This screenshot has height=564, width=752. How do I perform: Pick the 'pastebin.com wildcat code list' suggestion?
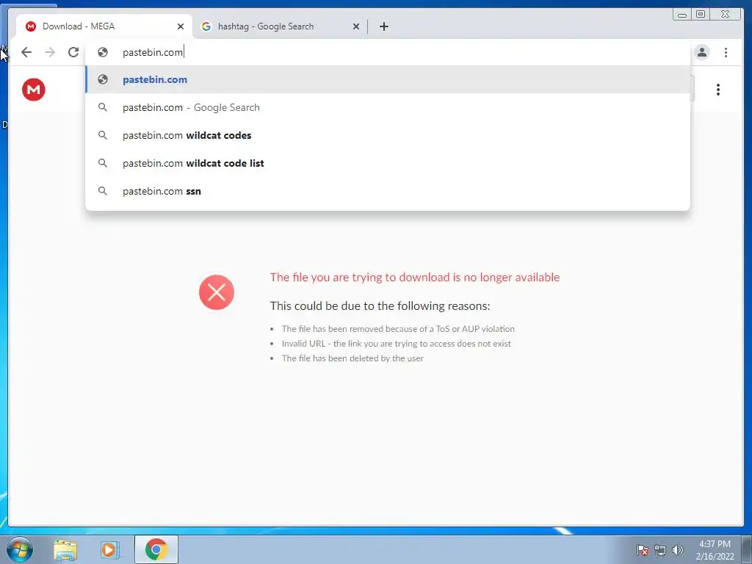(388, 163)
